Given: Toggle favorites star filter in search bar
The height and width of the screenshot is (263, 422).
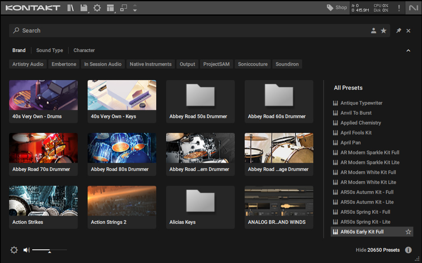Looking at the screenshot, I should click(384, 31).
